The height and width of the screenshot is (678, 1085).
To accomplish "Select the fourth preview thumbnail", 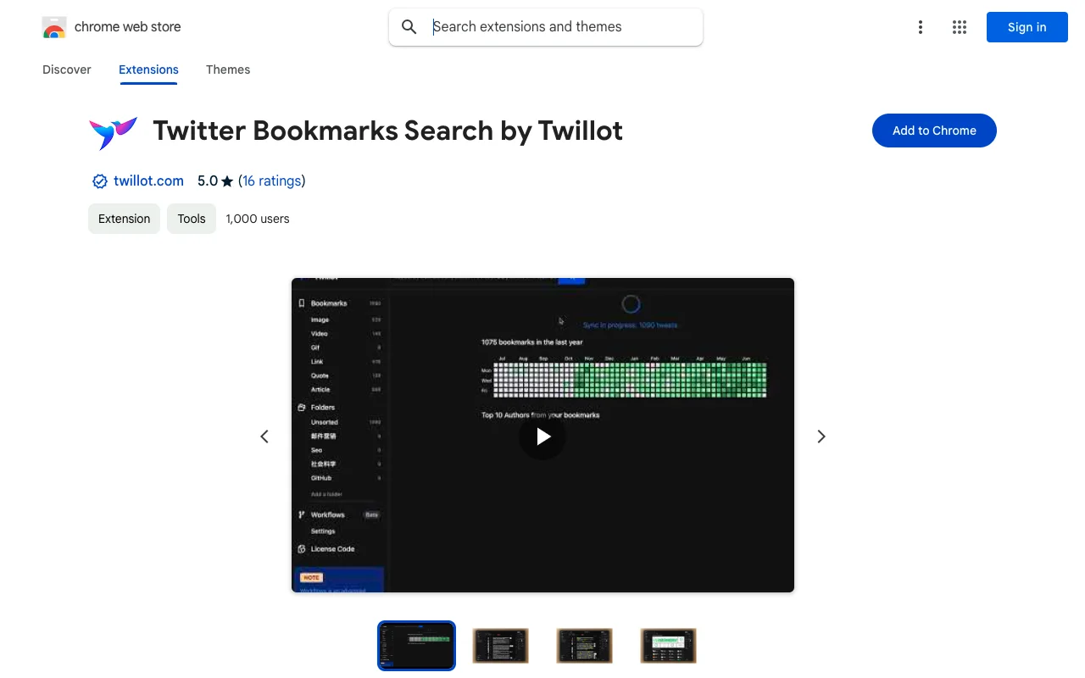I will pos(668,646).
